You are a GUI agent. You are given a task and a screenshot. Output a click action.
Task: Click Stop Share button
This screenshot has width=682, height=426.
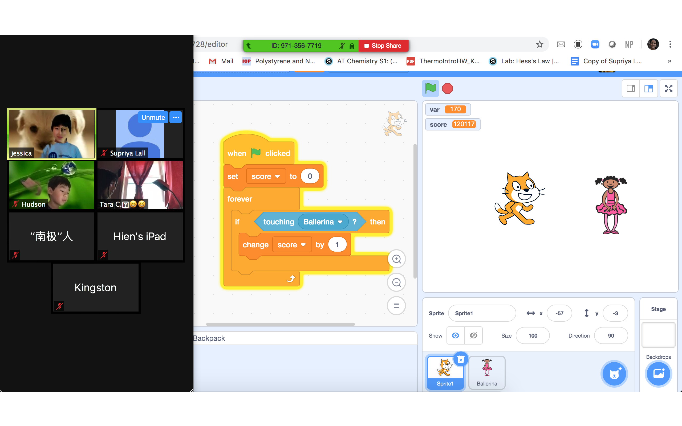pos(383,46)
